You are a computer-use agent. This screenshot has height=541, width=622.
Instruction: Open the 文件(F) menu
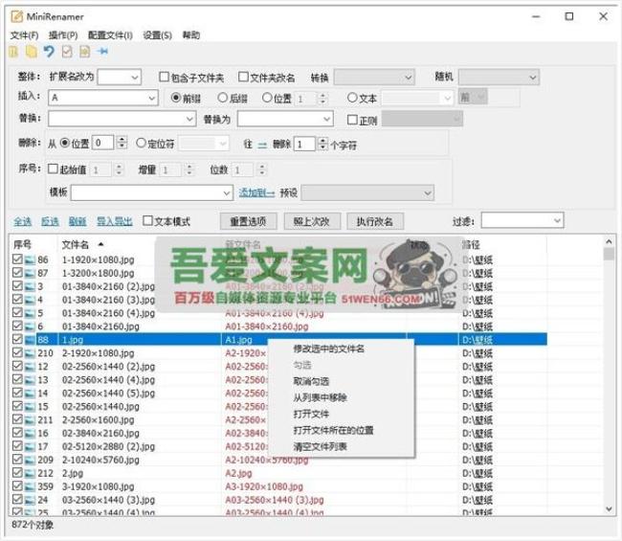tap(24, 35)
